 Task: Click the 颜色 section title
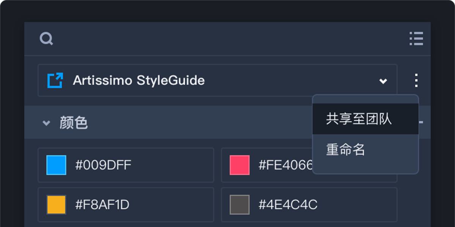(74, 123)
